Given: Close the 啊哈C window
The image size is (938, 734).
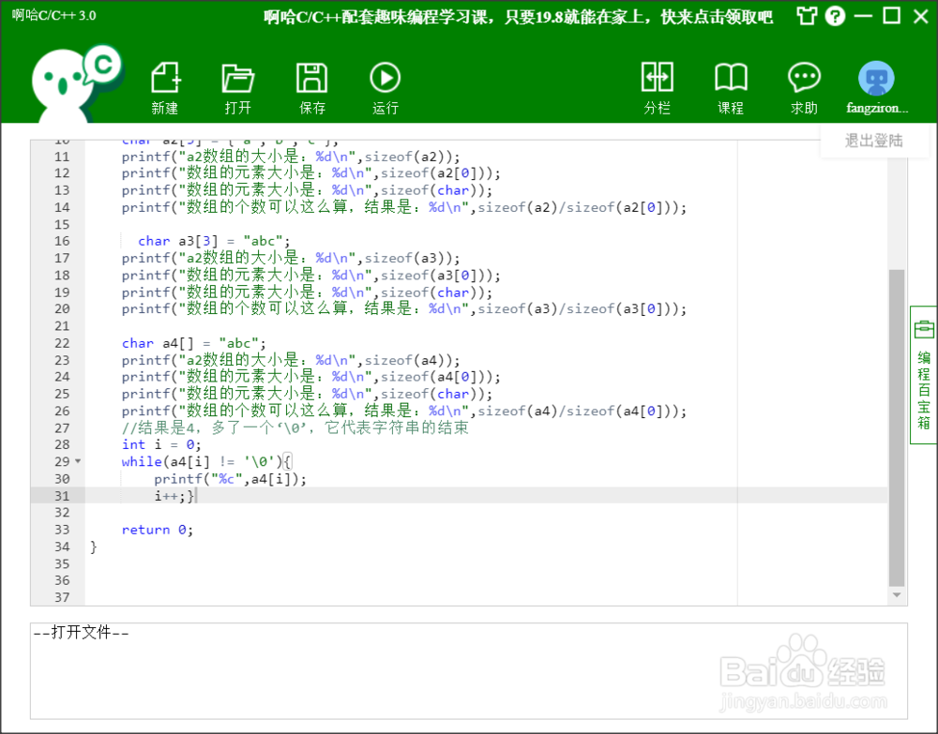Looking at the screenshot, I should pyautogui.click(x=921, y=16).
